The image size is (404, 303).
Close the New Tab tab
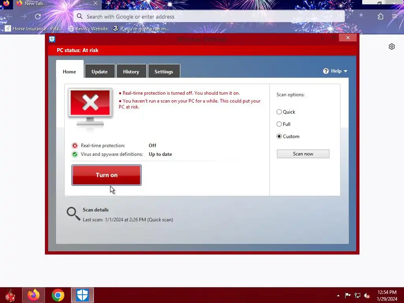(x=95, y=3)
